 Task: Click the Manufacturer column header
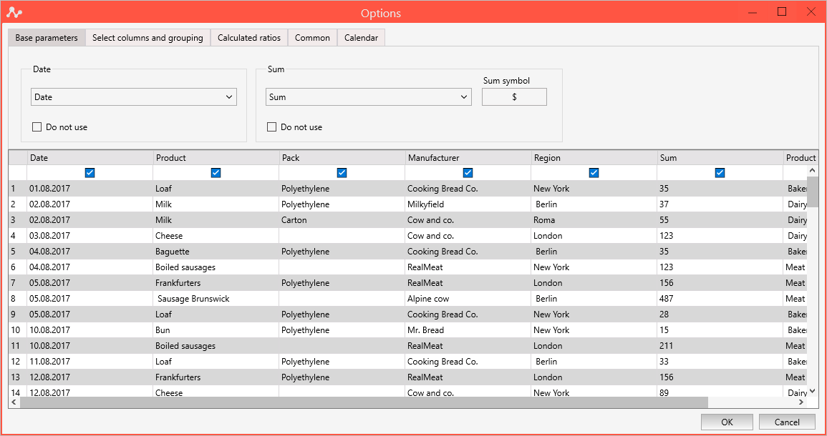coord(468,157)
